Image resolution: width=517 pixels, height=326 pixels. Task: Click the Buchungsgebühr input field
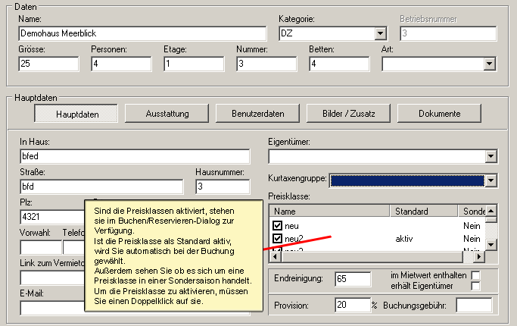click(x=474, y=305)
